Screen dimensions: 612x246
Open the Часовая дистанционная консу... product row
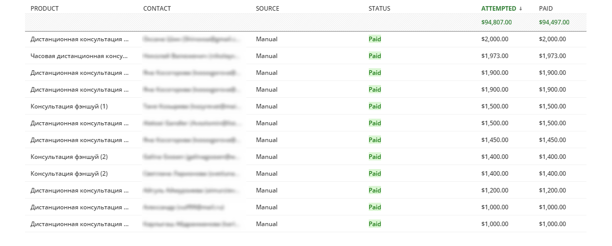[80, 56]
